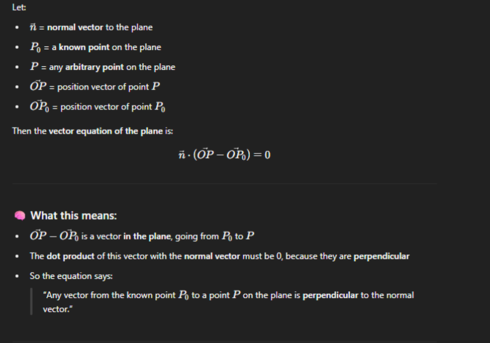
Task: Click the P₀ symbol in the second bullet
Action: [x=35, y=47]
